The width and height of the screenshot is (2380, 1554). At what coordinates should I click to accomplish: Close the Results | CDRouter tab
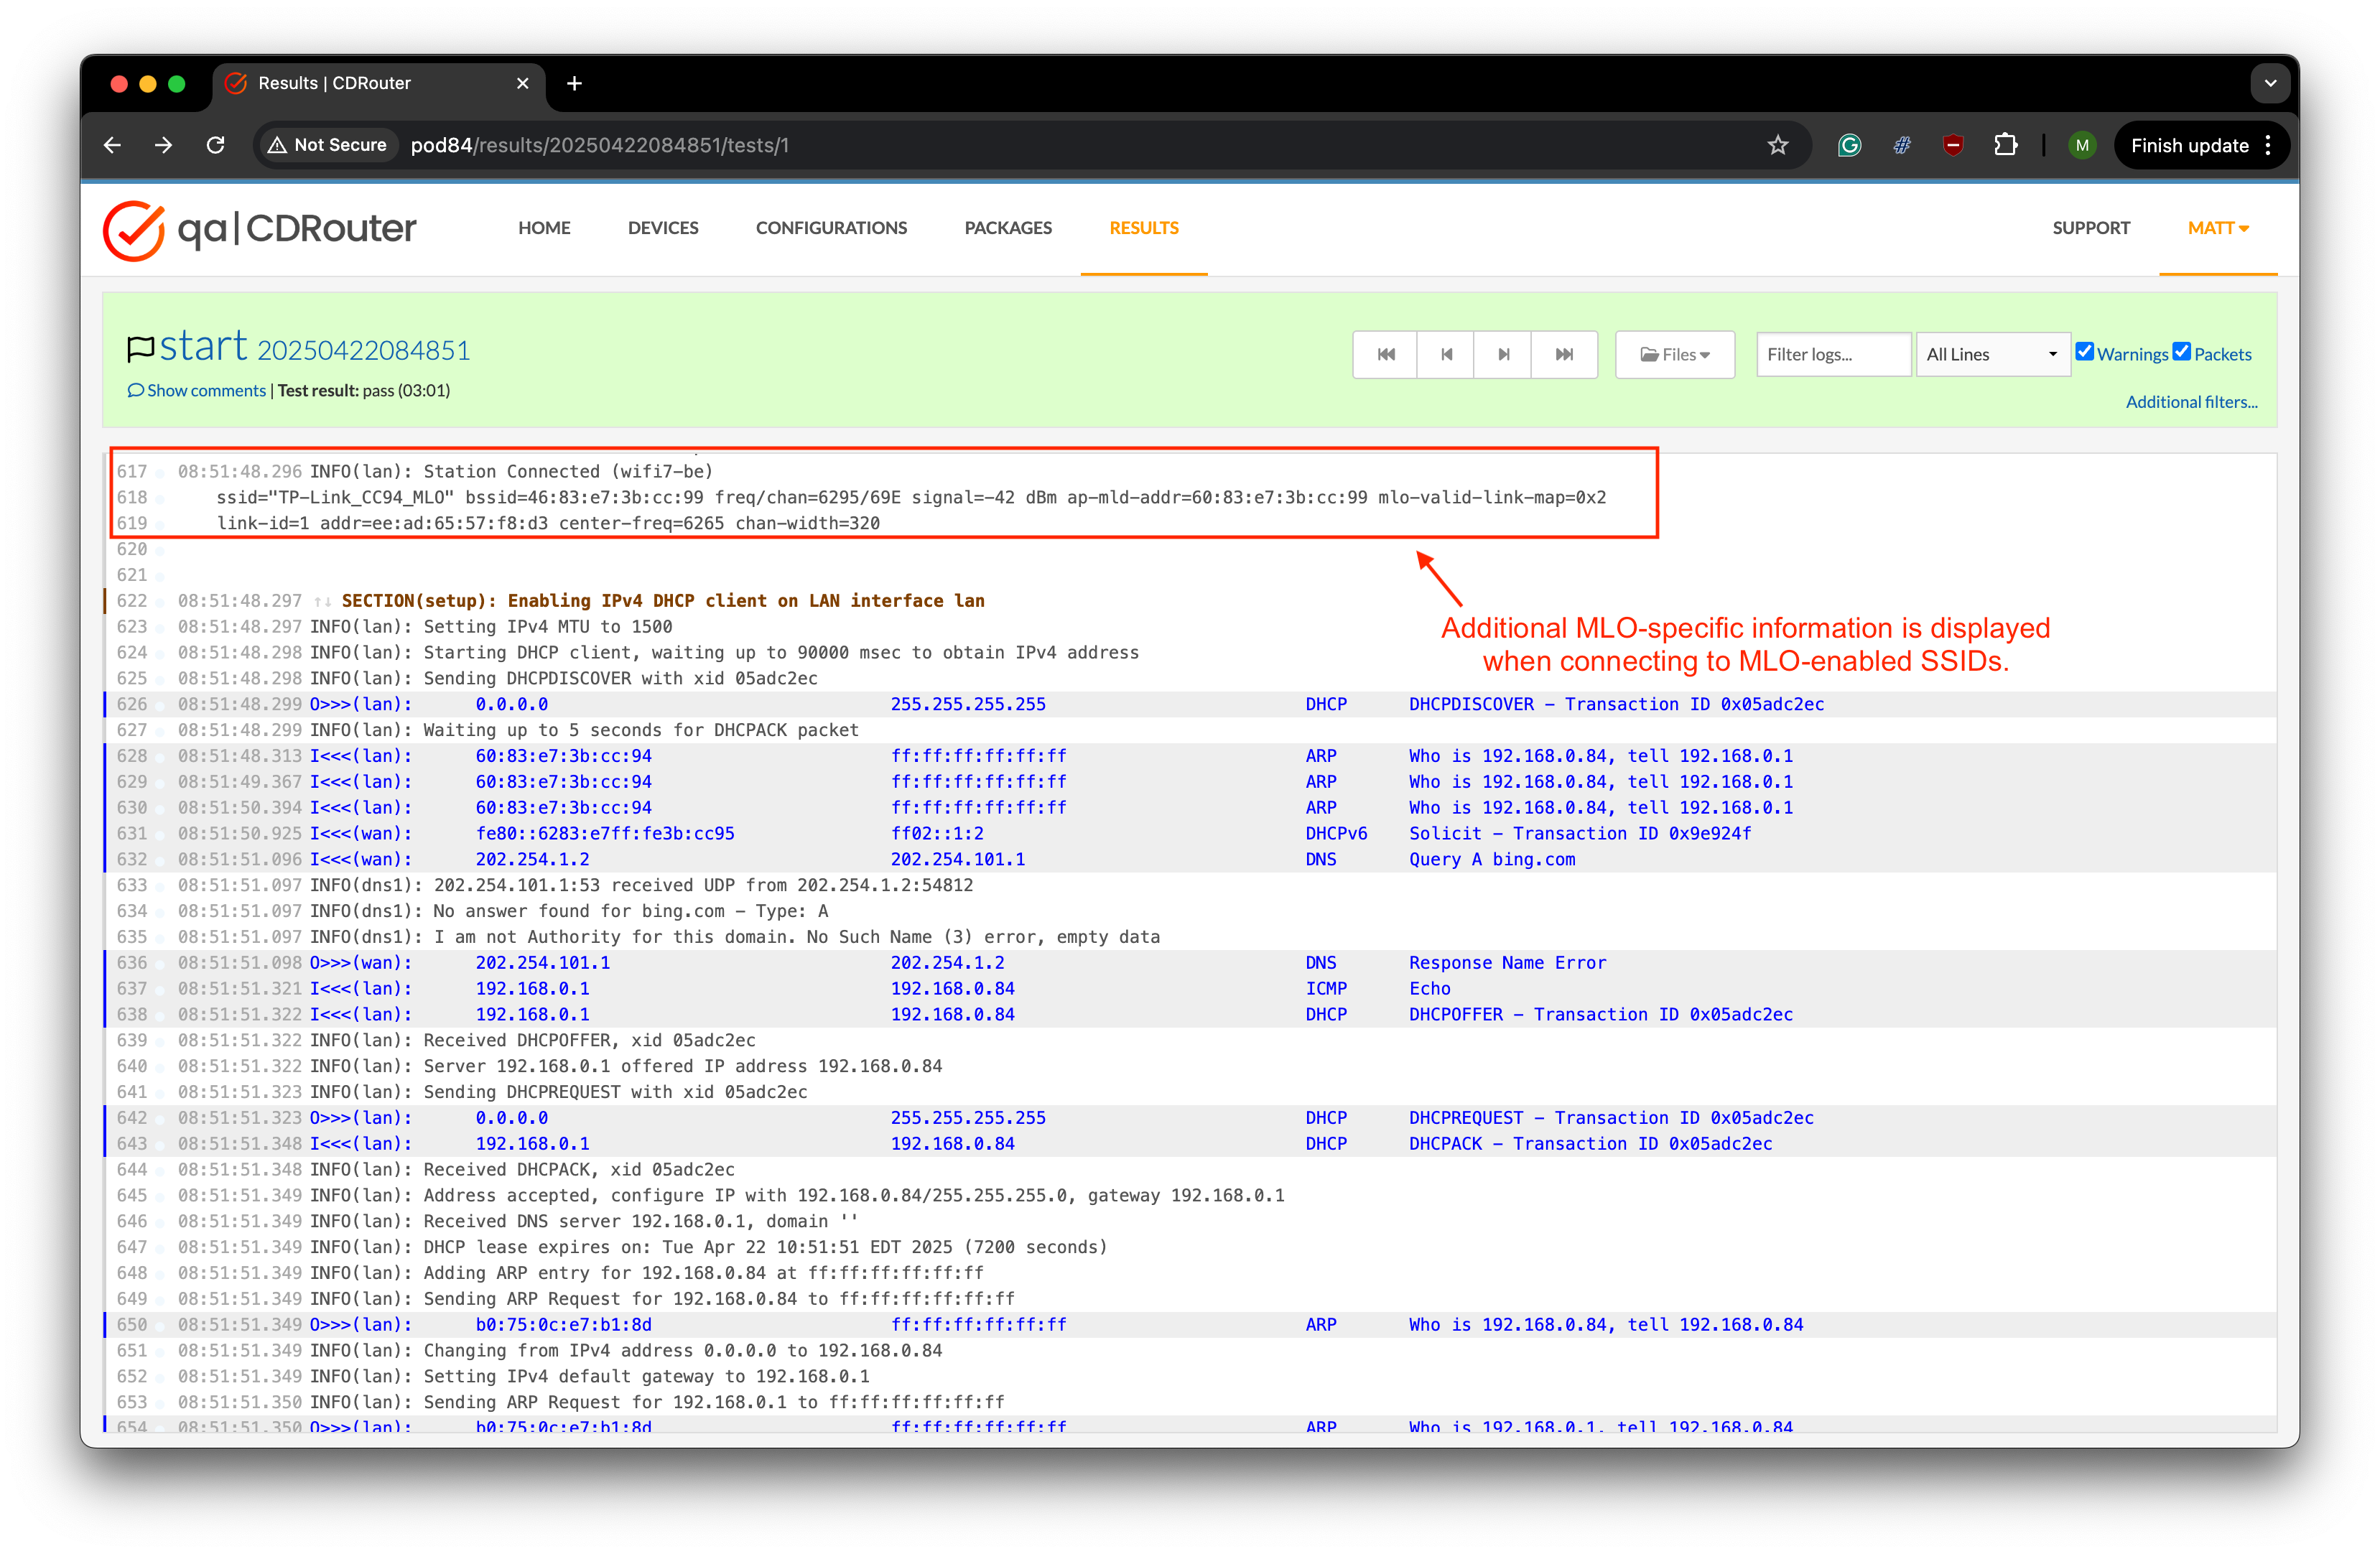522,83
